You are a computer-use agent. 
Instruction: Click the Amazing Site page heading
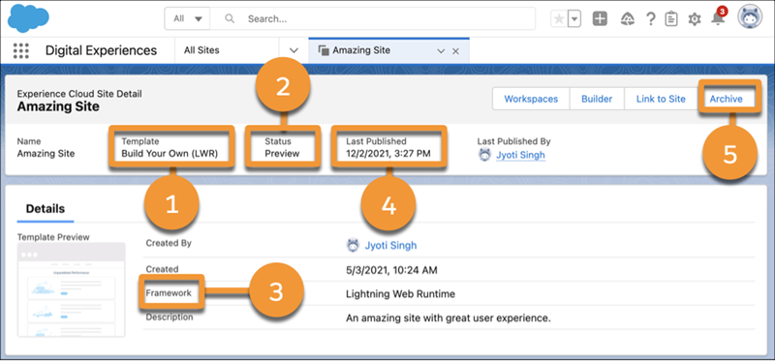58,106
